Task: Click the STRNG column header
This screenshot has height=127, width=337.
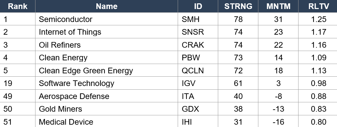Action: pos(238,6)
